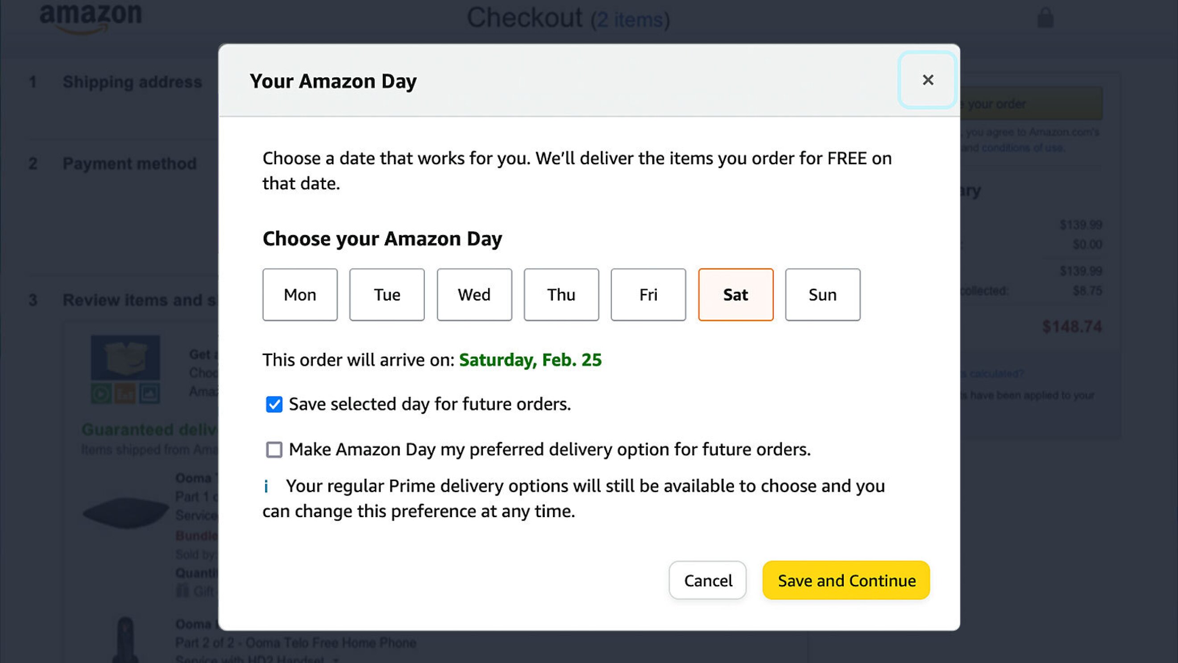
Task: Click the Ooma Telo product thumbnail
Action: (126, 512)
